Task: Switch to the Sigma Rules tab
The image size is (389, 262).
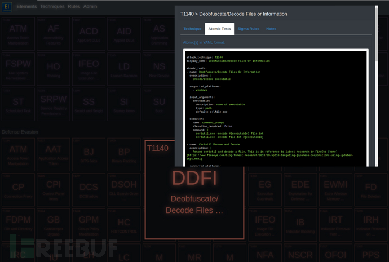Action: click(248, 29)
